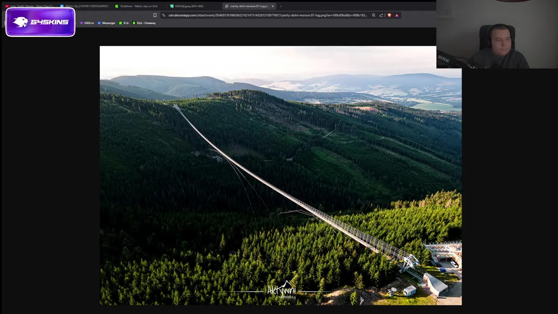Close the czechy-dolni-morava tab
This screenshot has width=558, height=314.
273,6
